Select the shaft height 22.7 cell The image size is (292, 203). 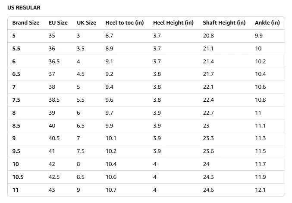pyautogui.click(x=208, y=112)
